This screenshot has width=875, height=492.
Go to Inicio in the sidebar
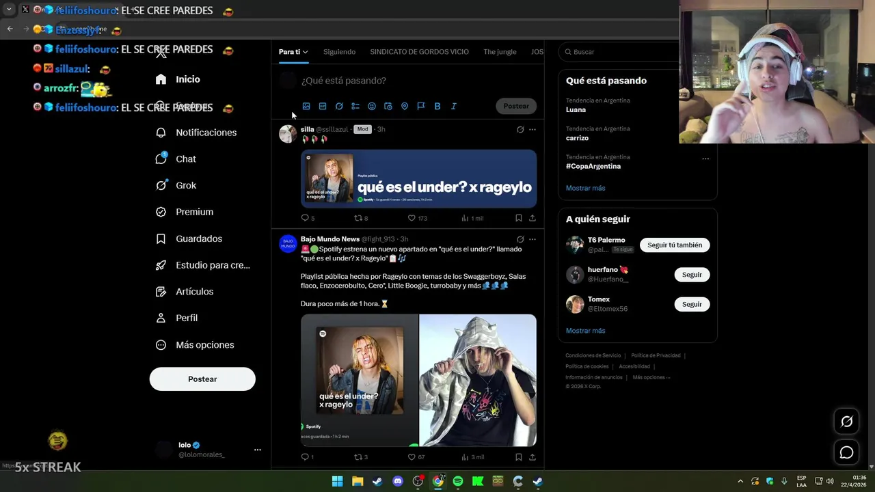tap(178, 79)
